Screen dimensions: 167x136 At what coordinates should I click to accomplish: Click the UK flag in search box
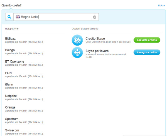[x=18, y=17]
